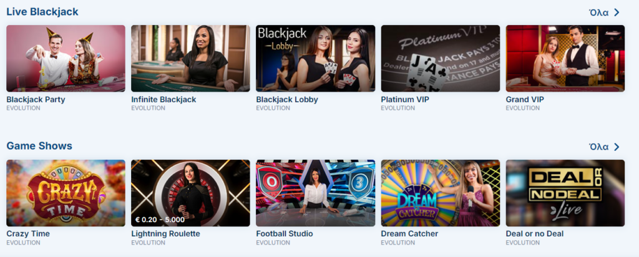Click the Game Shows section heading
Screen dimensions: 639x257
39,146
